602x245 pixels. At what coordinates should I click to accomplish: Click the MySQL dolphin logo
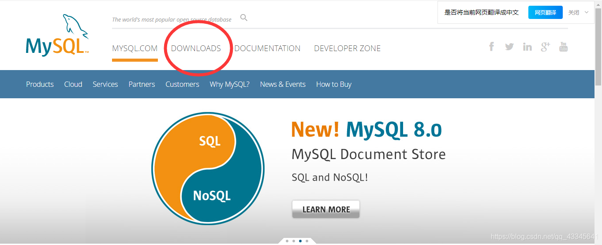[x=57, y=35]
